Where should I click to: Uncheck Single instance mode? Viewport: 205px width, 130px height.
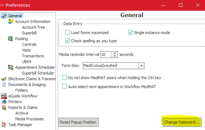pyautogui.click(x=131, y=32)
